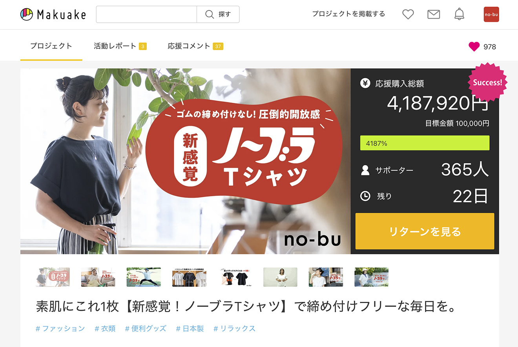
Task: Click the magnifier 探す search button
Action: pyautogui.click(x=218, y=15)
